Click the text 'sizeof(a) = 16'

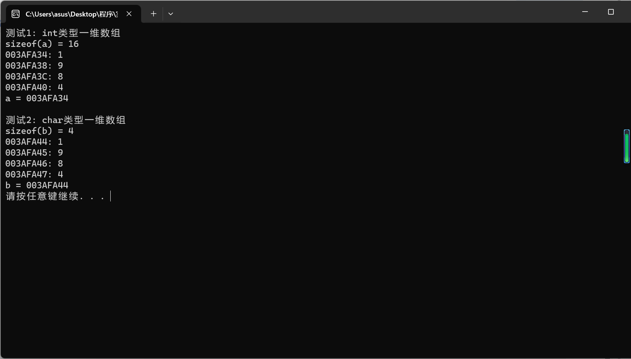(x=42, y=44)
